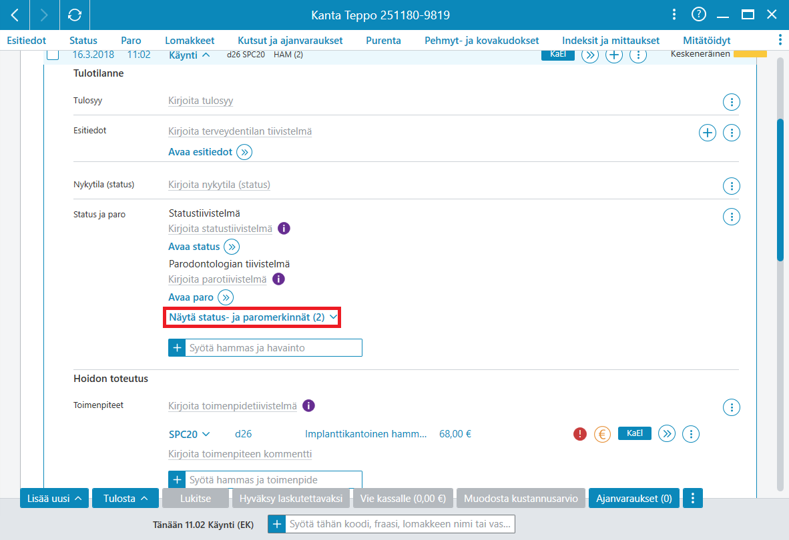Click Hyväksy laskutettavaksi

pyautogui.click(x=291, y=498)
